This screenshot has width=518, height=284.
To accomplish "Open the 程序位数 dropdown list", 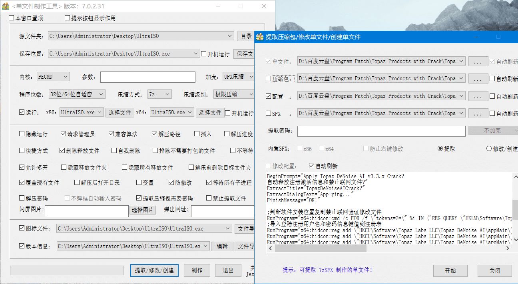I will tap(76, 94).
